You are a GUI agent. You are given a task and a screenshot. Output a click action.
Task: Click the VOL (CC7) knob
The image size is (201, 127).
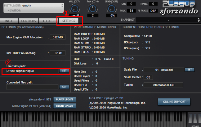pyautogui.click(x=75, y=9)
